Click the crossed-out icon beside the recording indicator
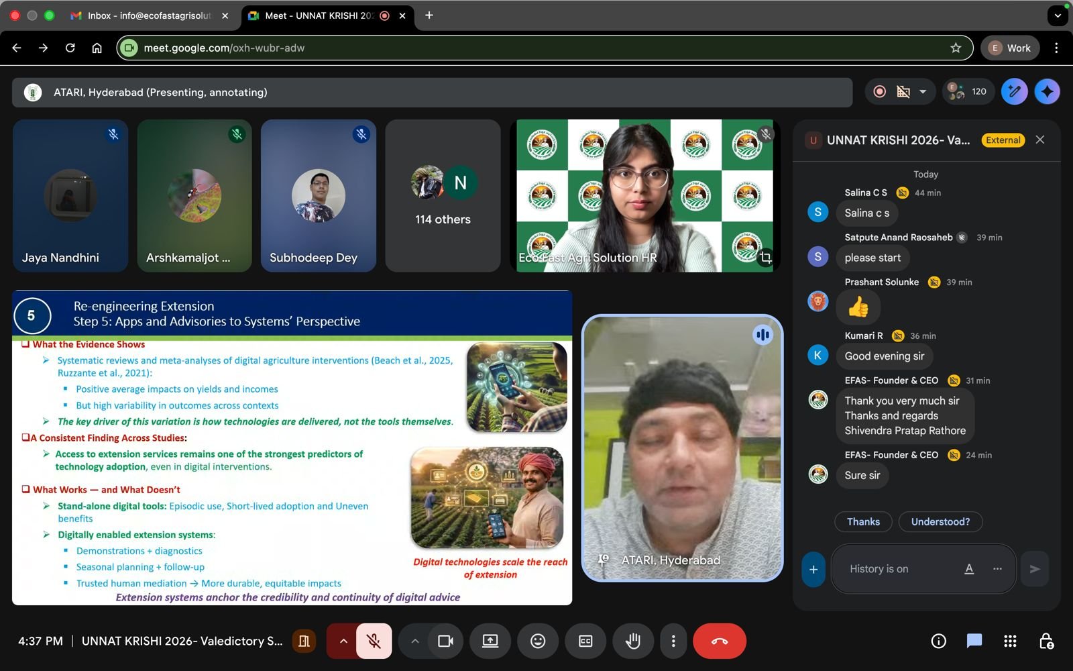 pyautogui.click(x=903, y=92)
